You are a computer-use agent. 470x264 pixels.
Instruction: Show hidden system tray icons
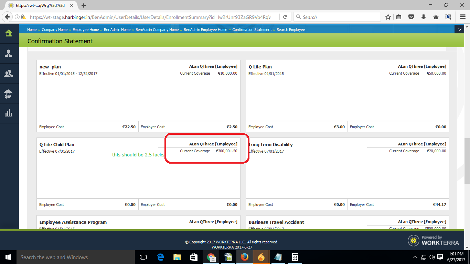[415, 257]
